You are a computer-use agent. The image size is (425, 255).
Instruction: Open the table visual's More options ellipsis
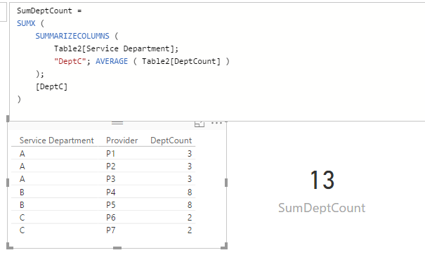point(216,123)
